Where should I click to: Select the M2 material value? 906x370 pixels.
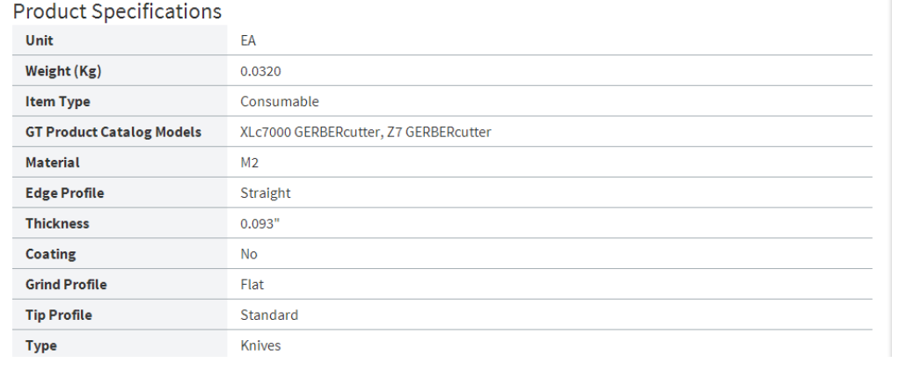pos(250,163)
